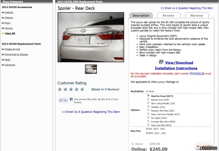Screen dimensions: 219x151
Task: Click the PDF icon beside View/Download
Action: coord(161,62)
